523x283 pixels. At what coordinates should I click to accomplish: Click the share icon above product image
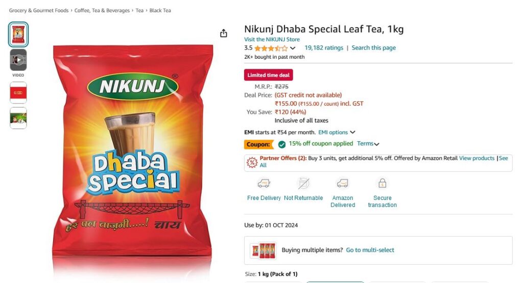tap(224, 33)
